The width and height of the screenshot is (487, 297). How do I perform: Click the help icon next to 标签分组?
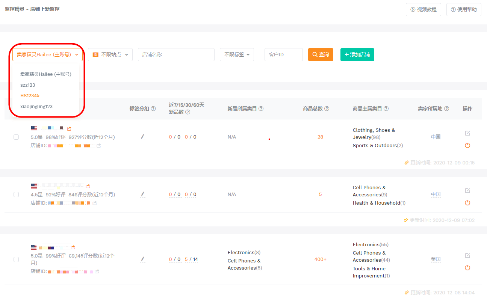pos(153,109)
